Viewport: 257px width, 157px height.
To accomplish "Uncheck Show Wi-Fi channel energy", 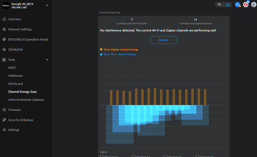I will click(101, 54).
